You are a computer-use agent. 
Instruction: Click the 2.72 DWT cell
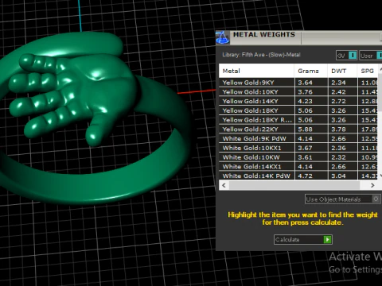[342, 101]
